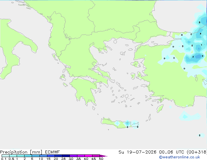Click the '(00+318)' forecast offset text
Screen dimensions: 207x160
[197, 152]
